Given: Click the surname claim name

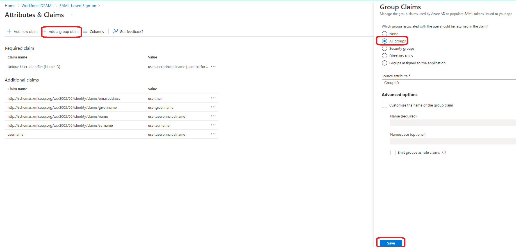Looking at the screenshot, I should [60, 125].
